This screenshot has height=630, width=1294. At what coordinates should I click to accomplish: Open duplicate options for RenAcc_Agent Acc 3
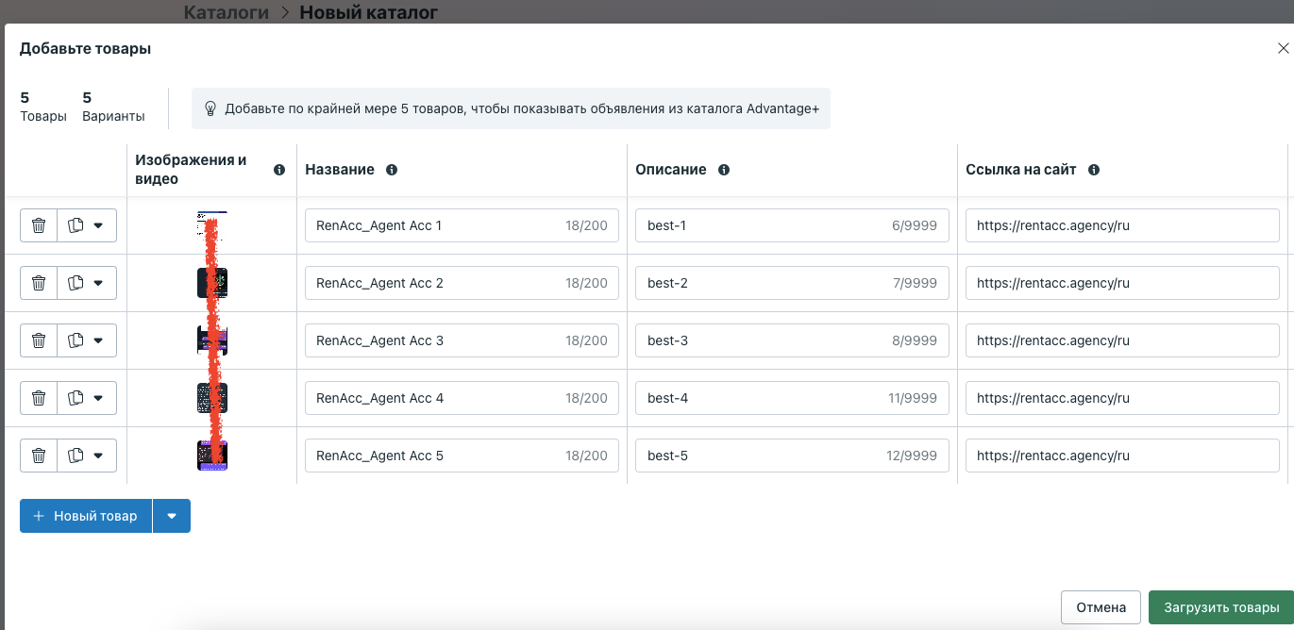(87, 340)
